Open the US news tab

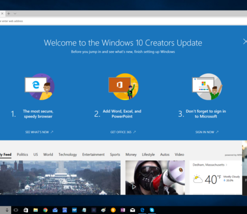(36, 155)
